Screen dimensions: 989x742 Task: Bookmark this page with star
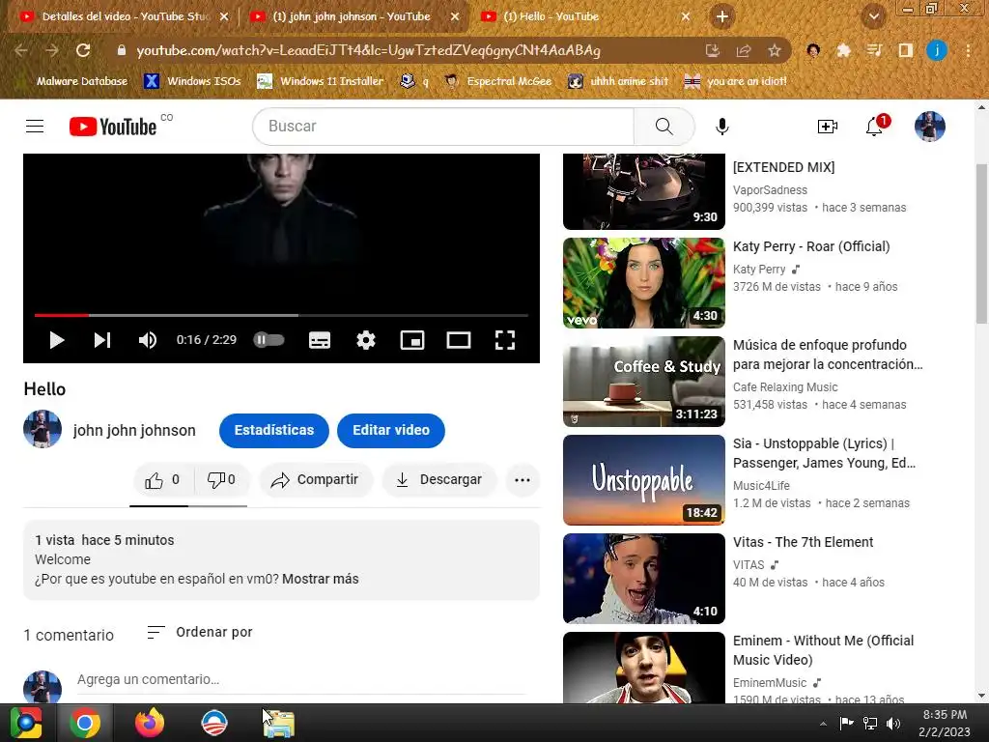pos(775,50)
